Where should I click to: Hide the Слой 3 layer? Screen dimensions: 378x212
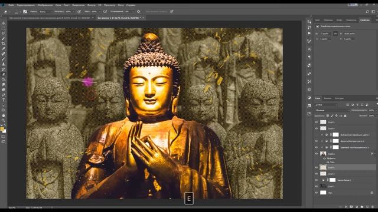(x=317, y=174)
